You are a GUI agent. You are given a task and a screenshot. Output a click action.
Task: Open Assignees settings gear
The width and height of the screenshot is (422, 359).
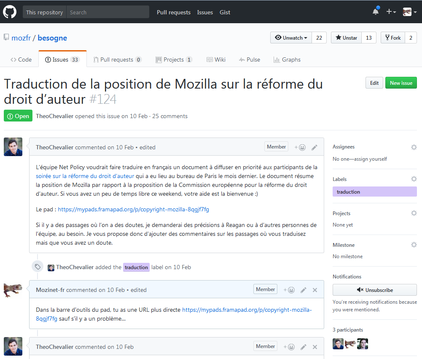tap(414, 147)
